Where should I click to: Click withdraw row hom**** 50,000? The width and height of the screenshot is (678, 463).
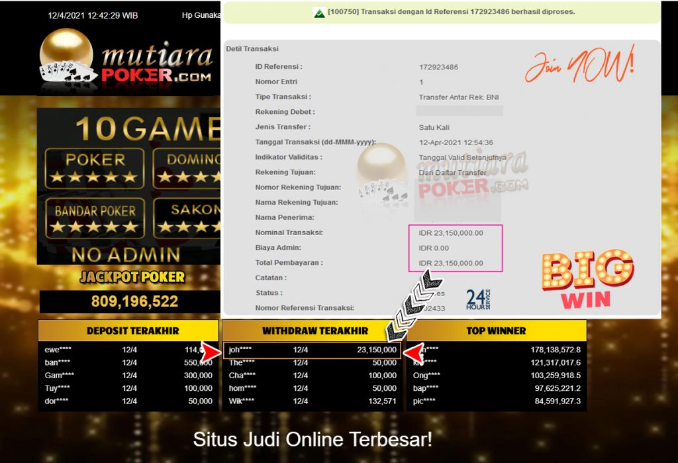click(x=313, y=388)
